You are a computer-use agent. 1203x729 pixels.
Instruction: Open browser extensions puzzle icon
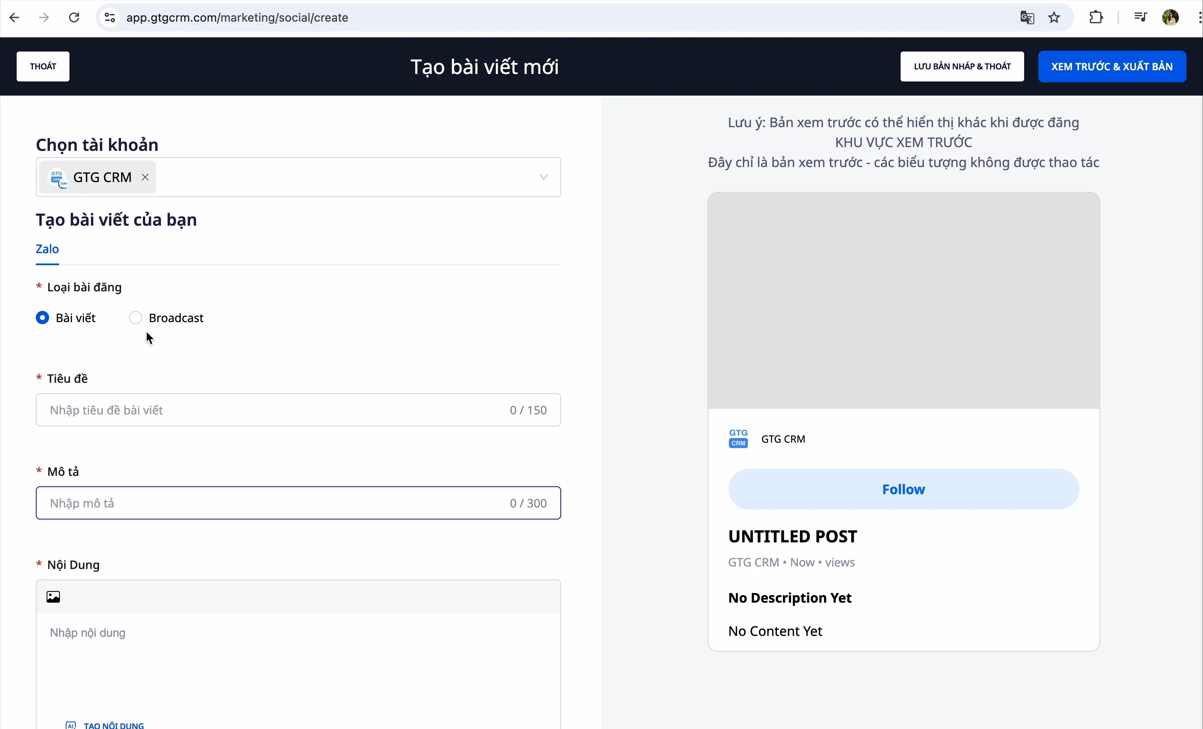pos(1096,18)
